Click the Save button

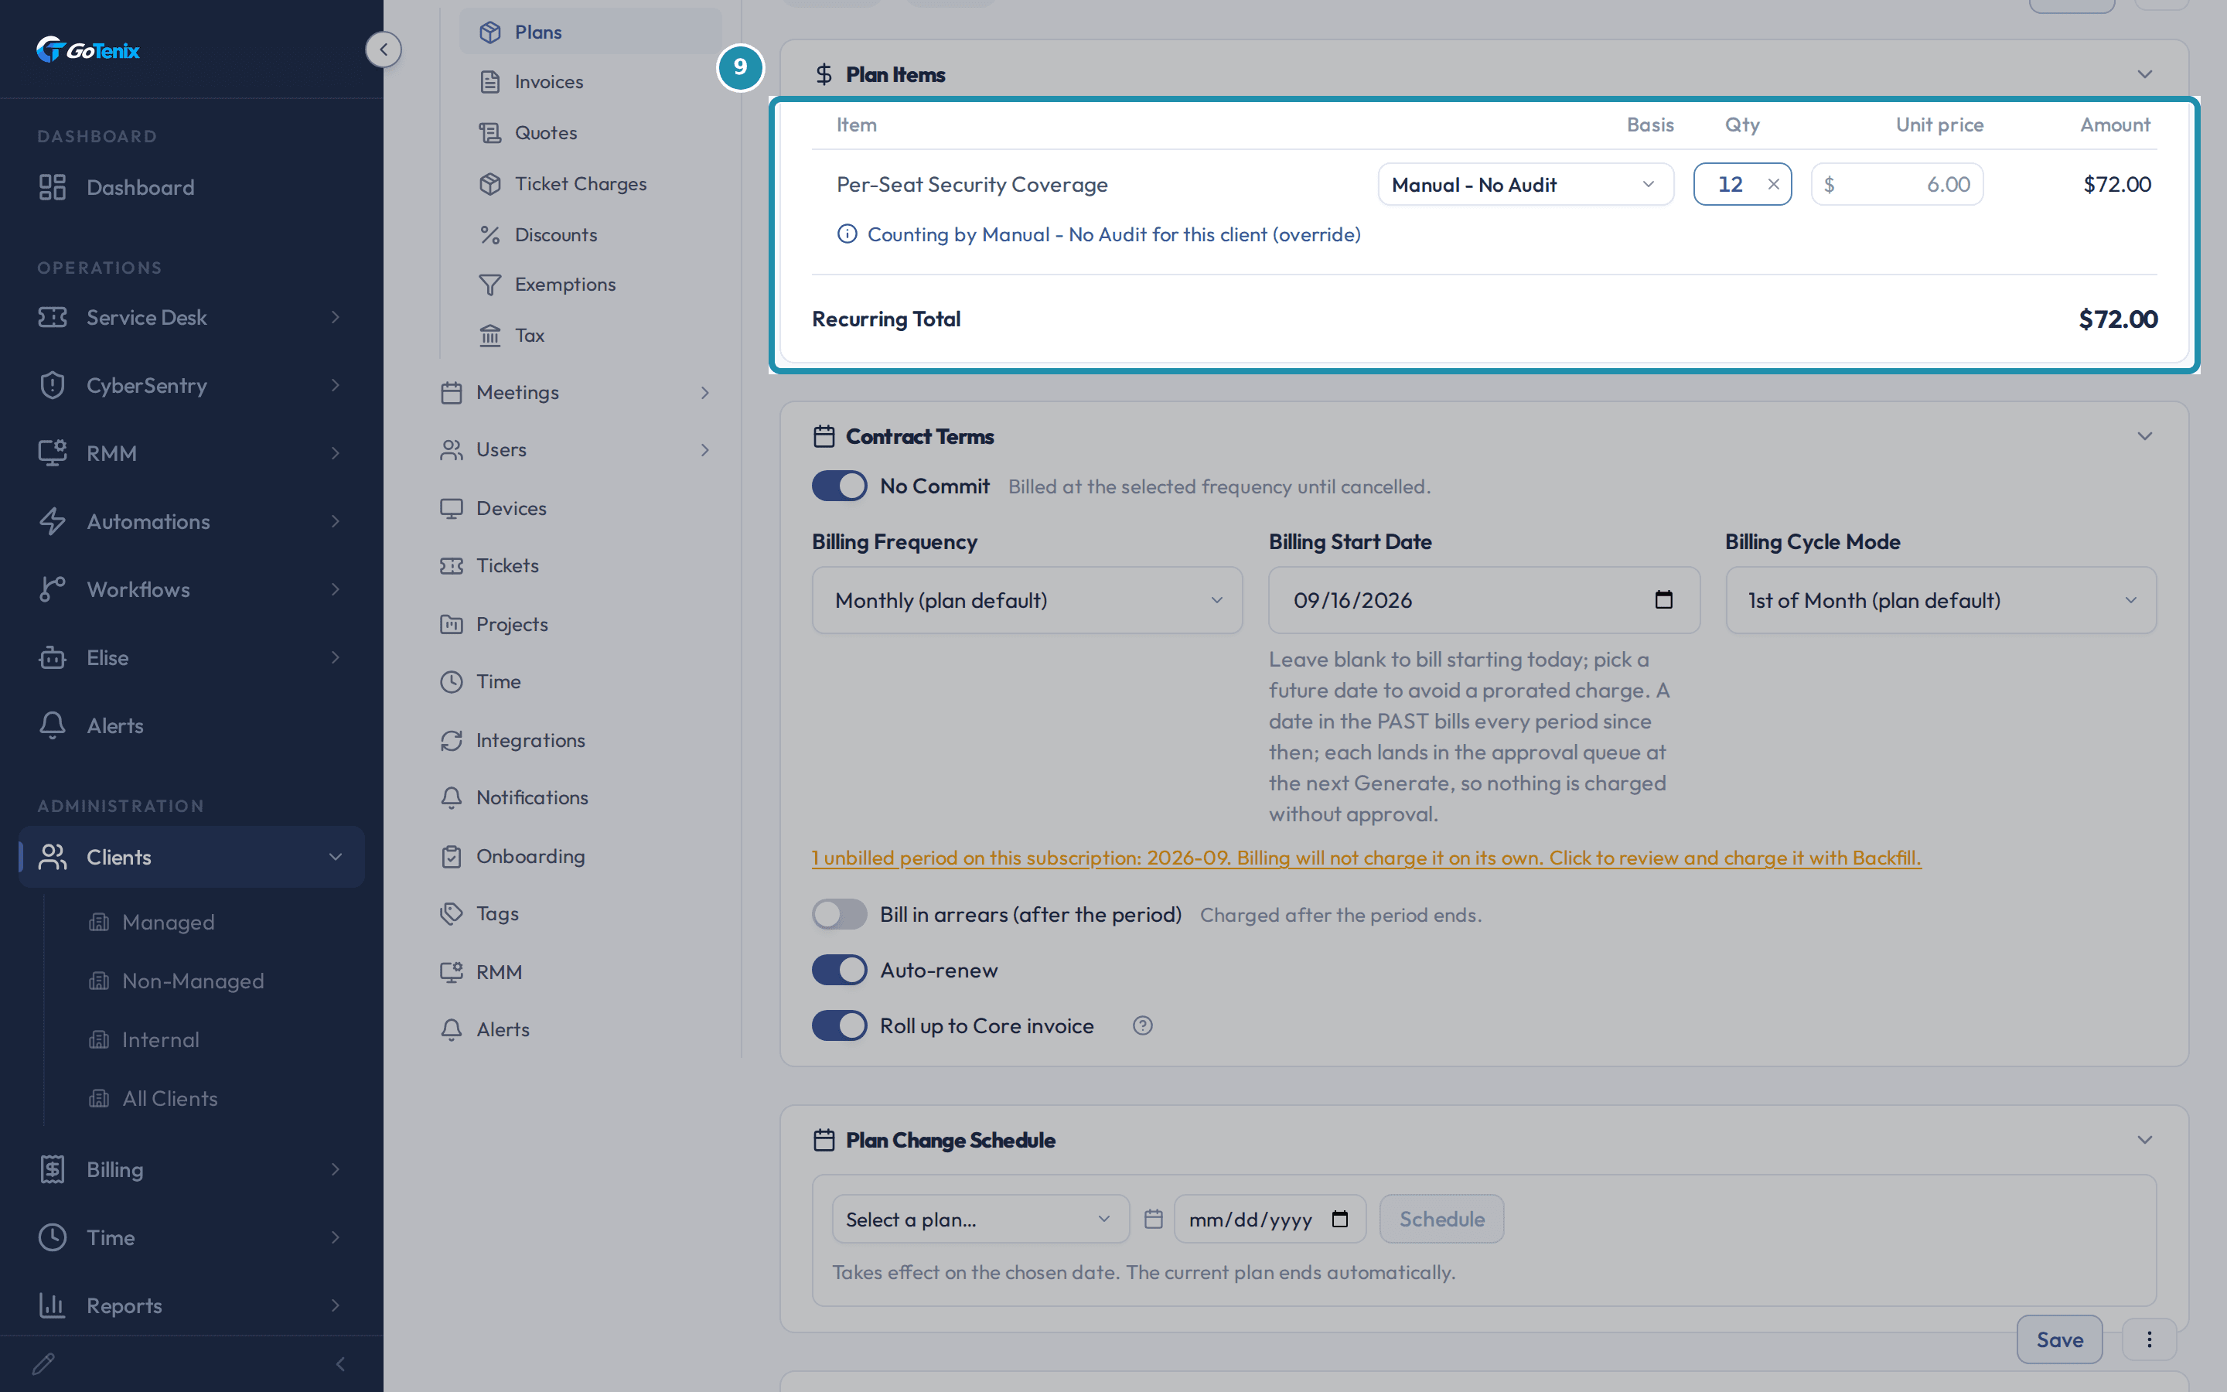click(2059, 1339)
